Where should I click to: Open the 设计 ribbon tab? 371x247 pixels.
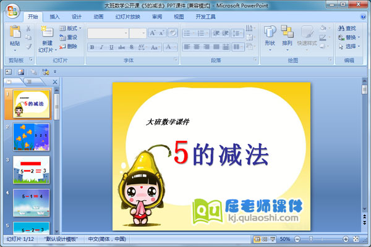(77, 17)
